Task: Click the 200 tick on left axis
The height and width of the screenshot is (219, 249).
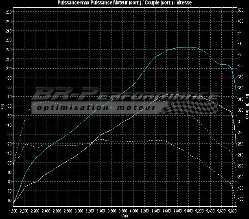Action: pyautogui.click(x=9, y=68)
